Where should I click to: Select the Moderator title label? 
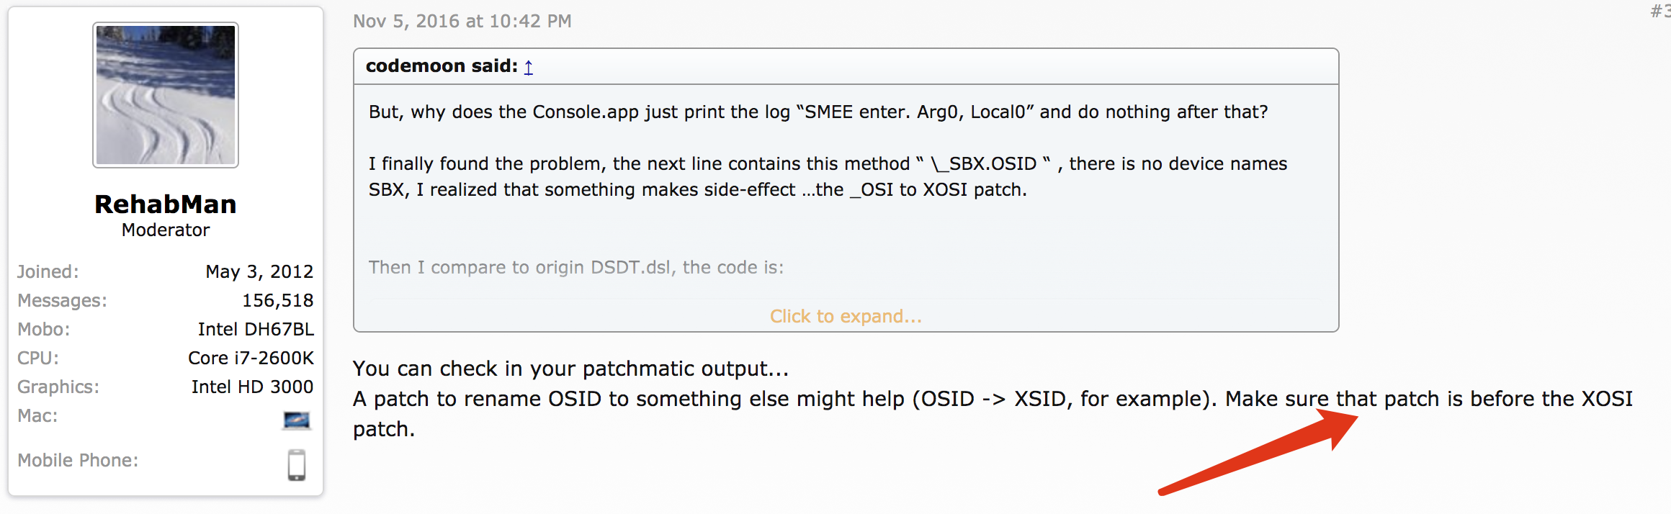(165, 230)
